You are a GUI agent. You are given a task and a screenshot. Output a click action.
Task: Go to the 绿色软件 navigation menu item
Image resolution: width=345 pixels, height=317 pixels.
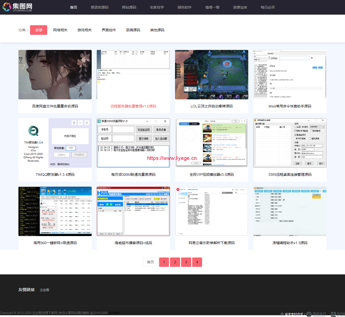[184, 7]
